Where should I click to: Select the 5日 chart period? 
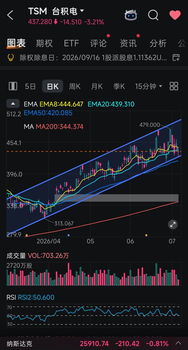30,86
